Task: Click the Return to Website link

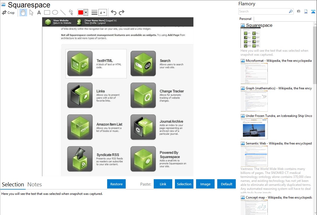Action: pos(62,23)
